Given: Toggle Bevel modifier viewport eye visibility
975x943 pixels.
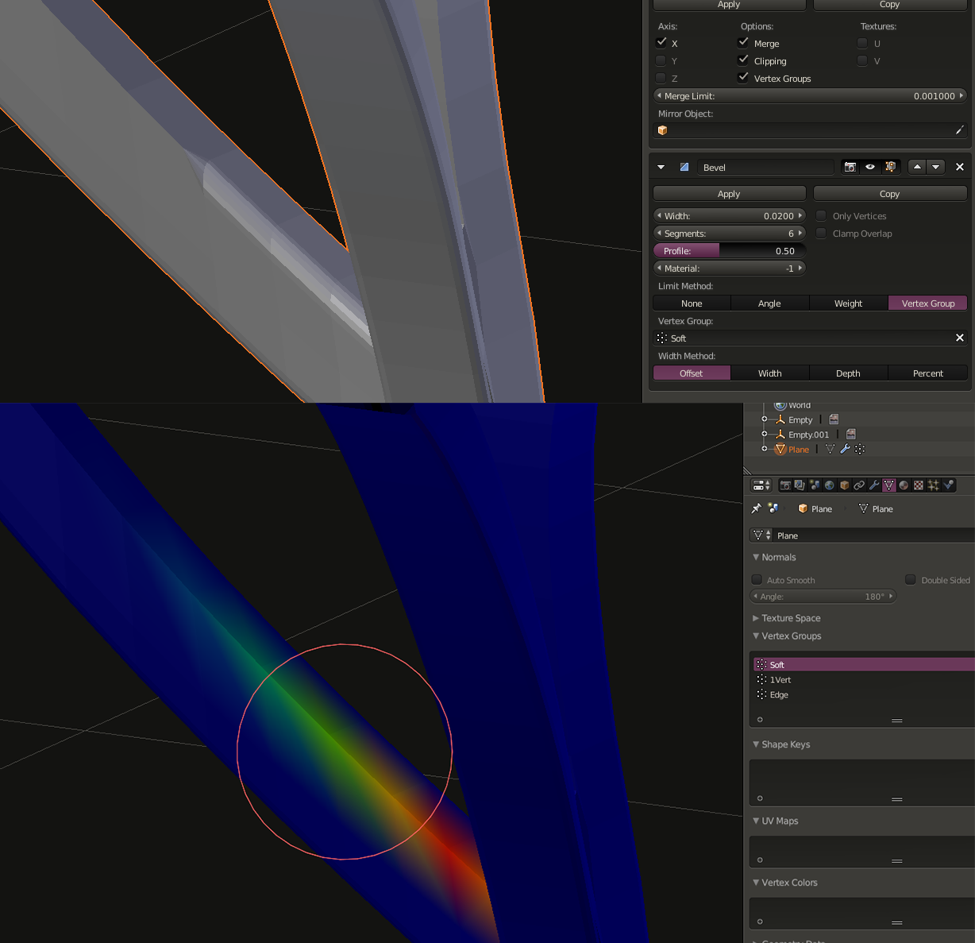Looking at the screenshot, I should click(x=870, y=167).
